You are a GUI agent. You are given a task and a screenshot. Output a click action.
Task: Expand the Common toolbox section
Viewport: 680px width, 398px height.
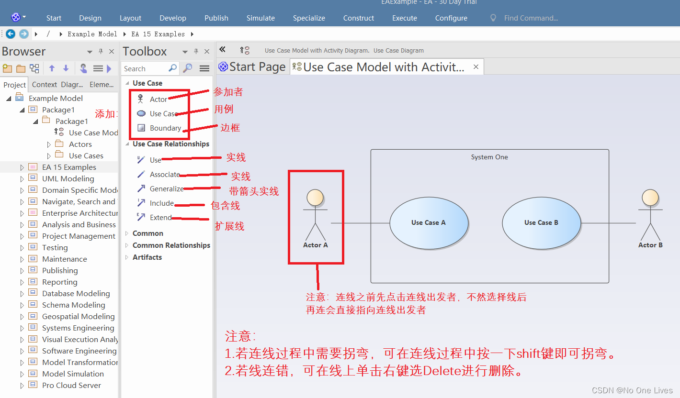127,233
